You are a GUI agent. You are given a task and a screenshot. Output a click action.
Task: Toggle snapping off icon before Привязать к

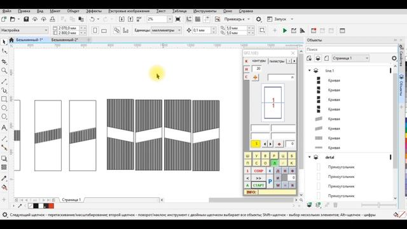(217, 19)
